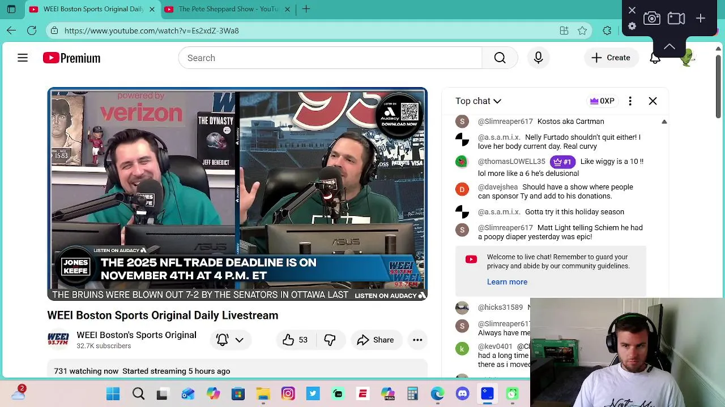Open File Explorer from taskbar
Image resolution: width=725 pixels, height=407 pixels.
263,394
